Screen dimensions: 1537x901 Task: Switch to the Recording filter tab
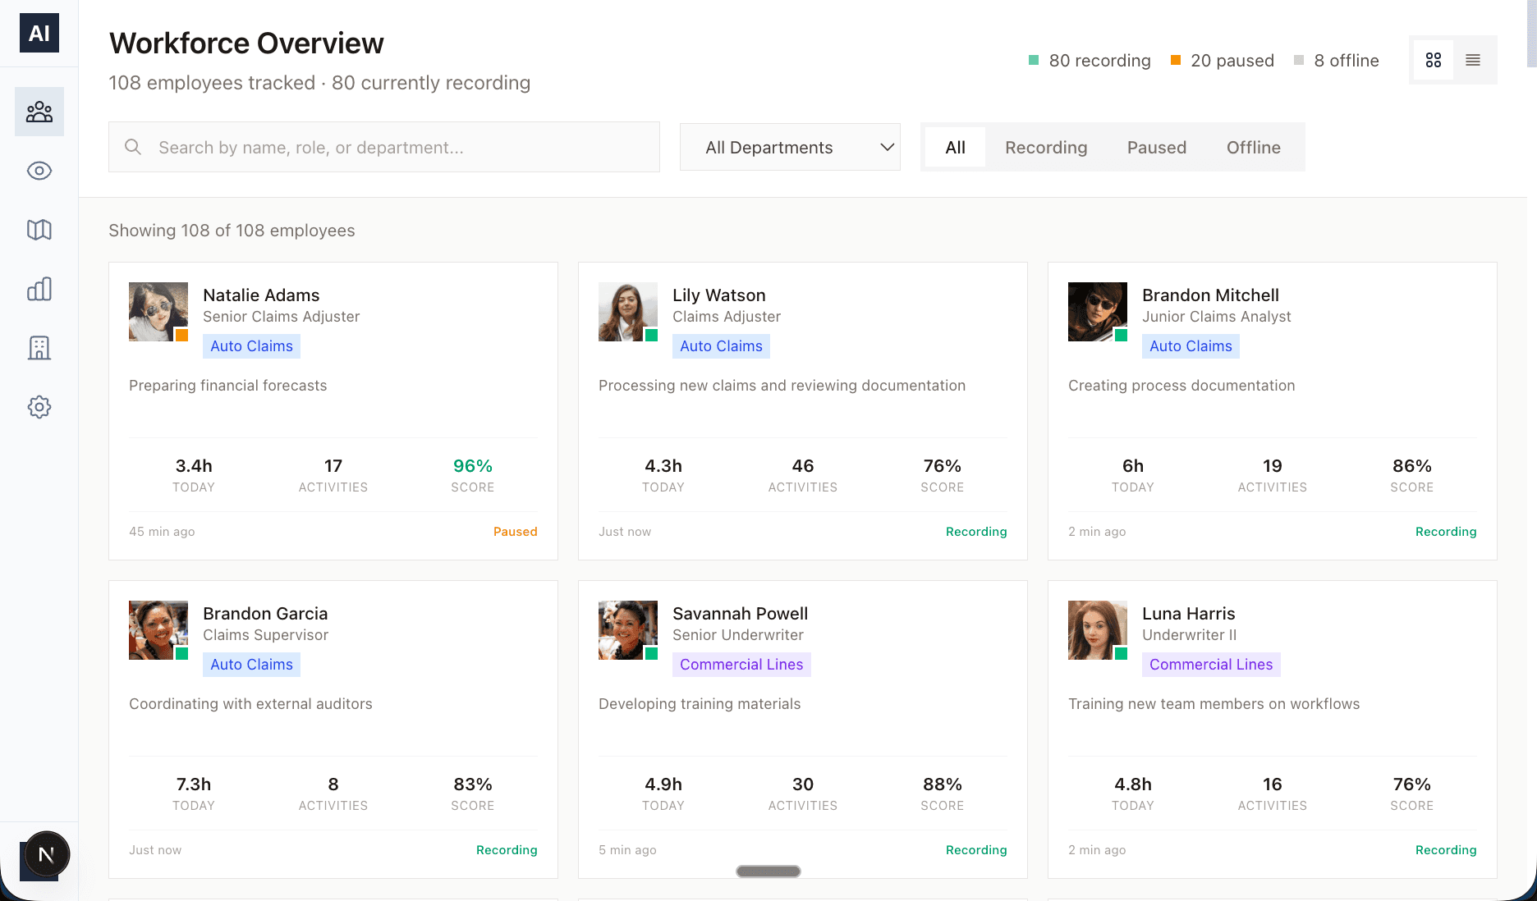(1045, 147)
